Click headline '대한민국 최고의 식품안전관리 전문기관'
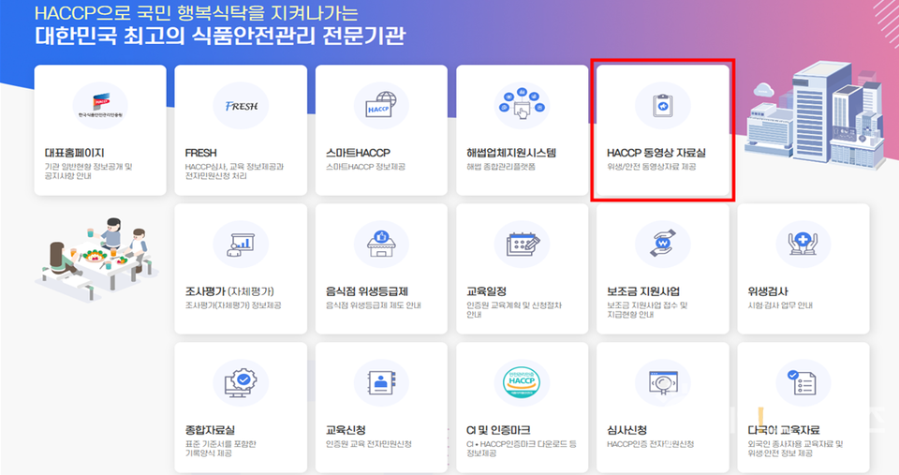This screenshot has height=475, width=899. pyautogui.click(x=220, y=36)
